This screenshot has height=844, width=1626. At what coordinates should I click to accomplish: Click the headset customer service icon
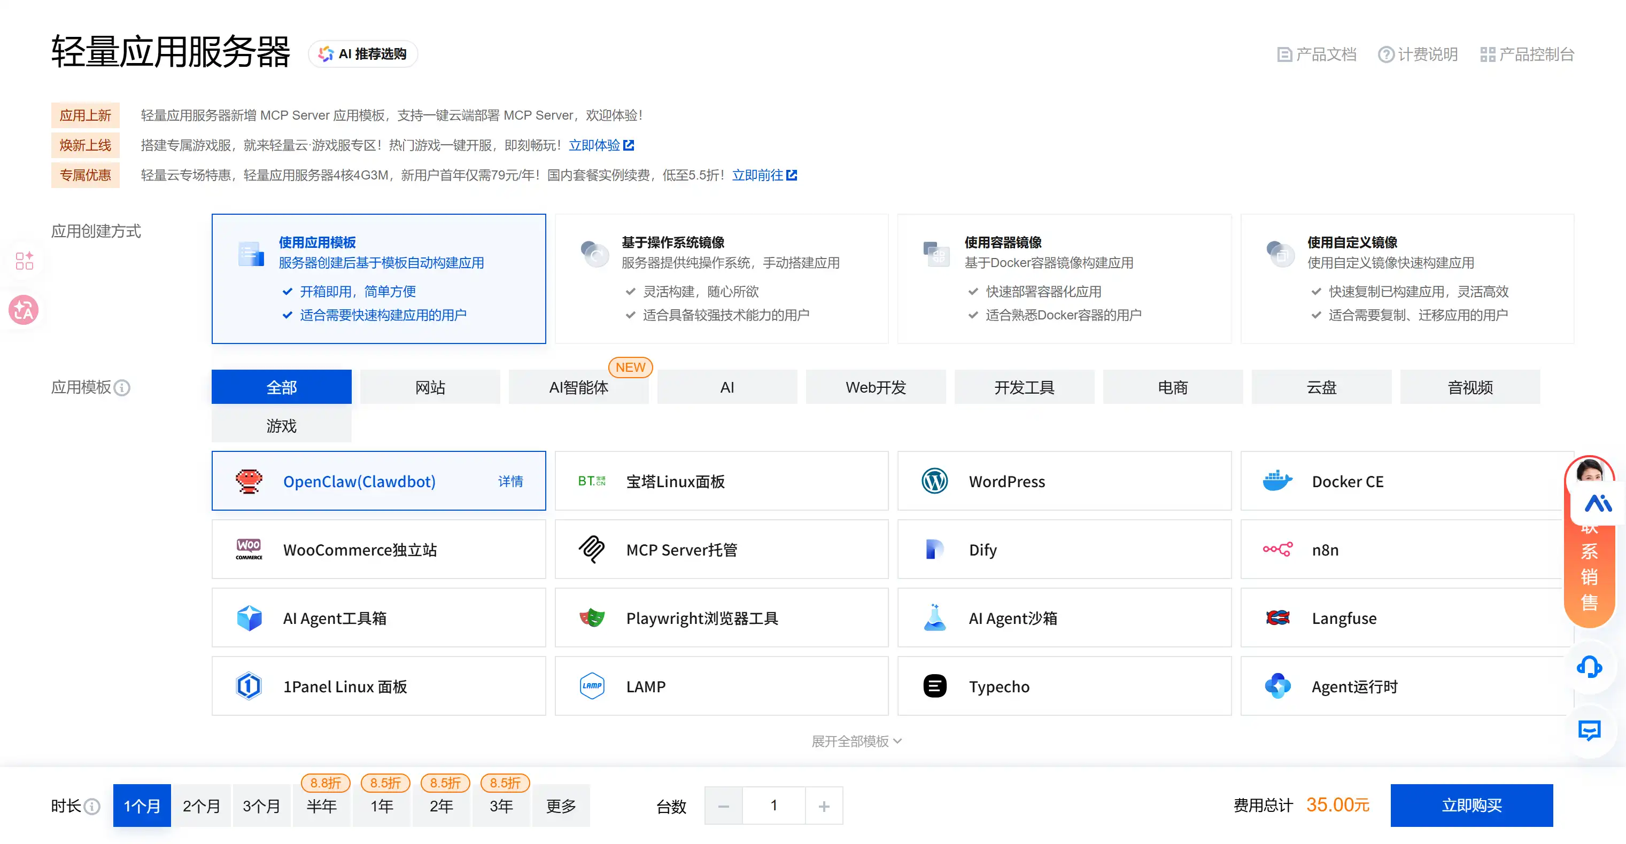pos(1590,667)
